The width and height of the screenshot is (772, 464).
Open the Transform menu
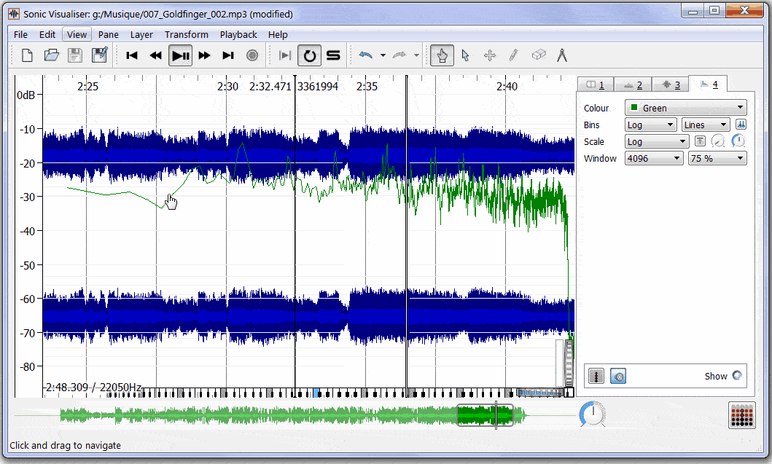point(187,34)
